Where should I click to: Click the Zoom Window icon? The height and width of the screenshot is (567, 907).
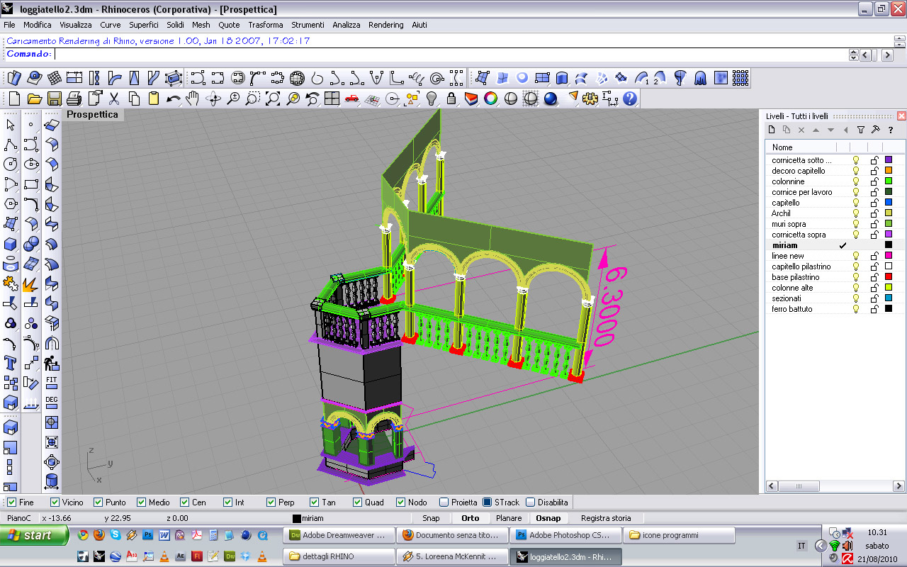[x=252, y=99]
